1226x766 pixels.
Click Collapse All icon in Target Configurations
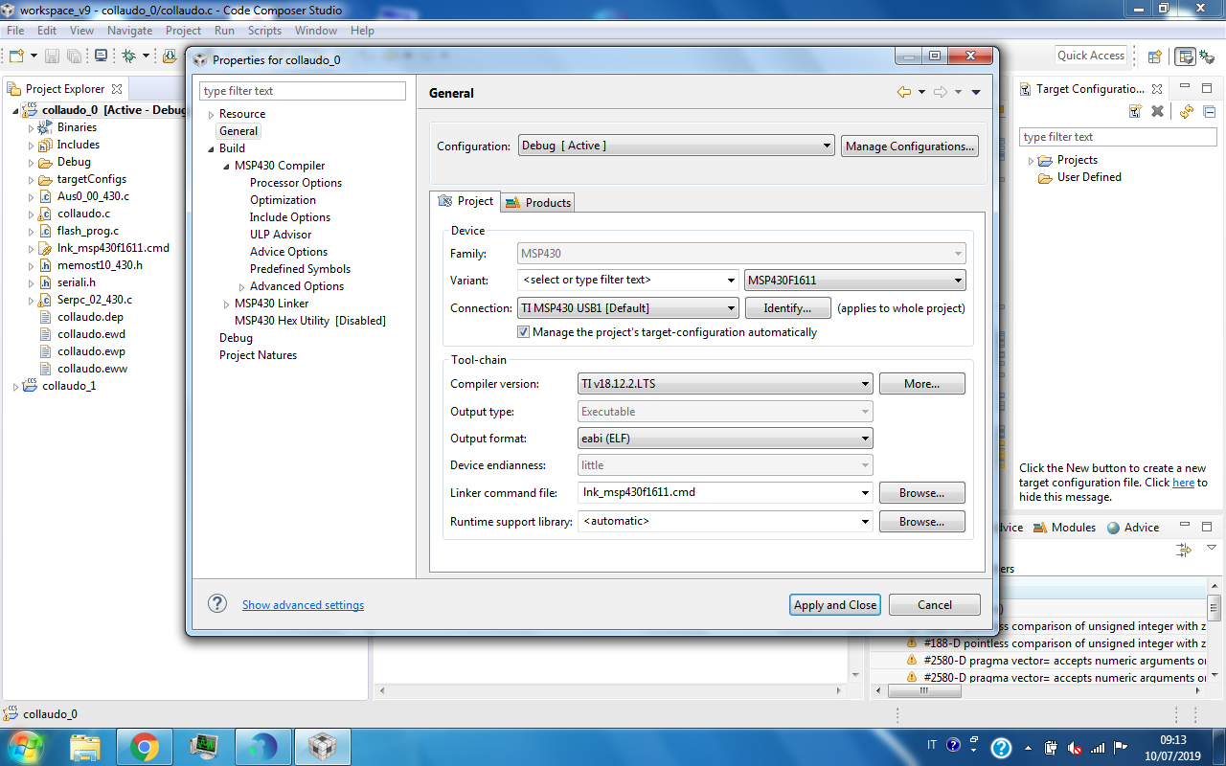[1210, 111]
